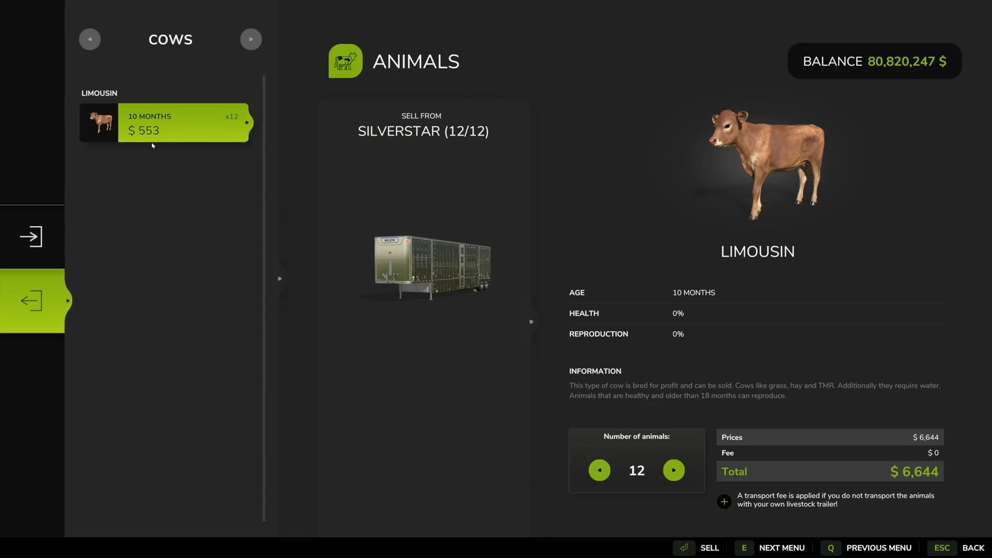Click the arrow left of trailer panel
This screenshot has height=558, width=992.
[280, 278]
